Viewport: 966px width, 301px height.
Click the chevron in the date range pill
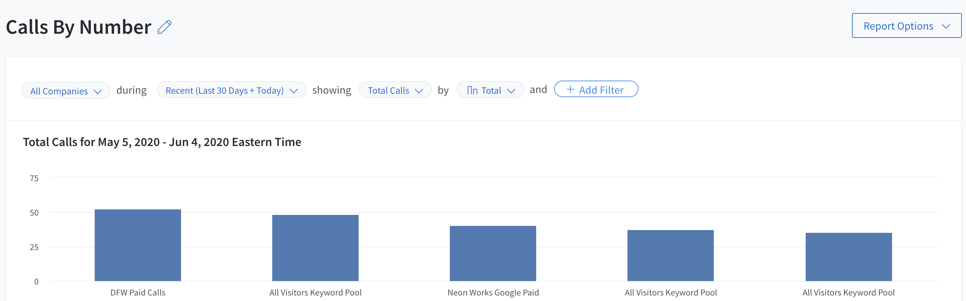point(294,91)
